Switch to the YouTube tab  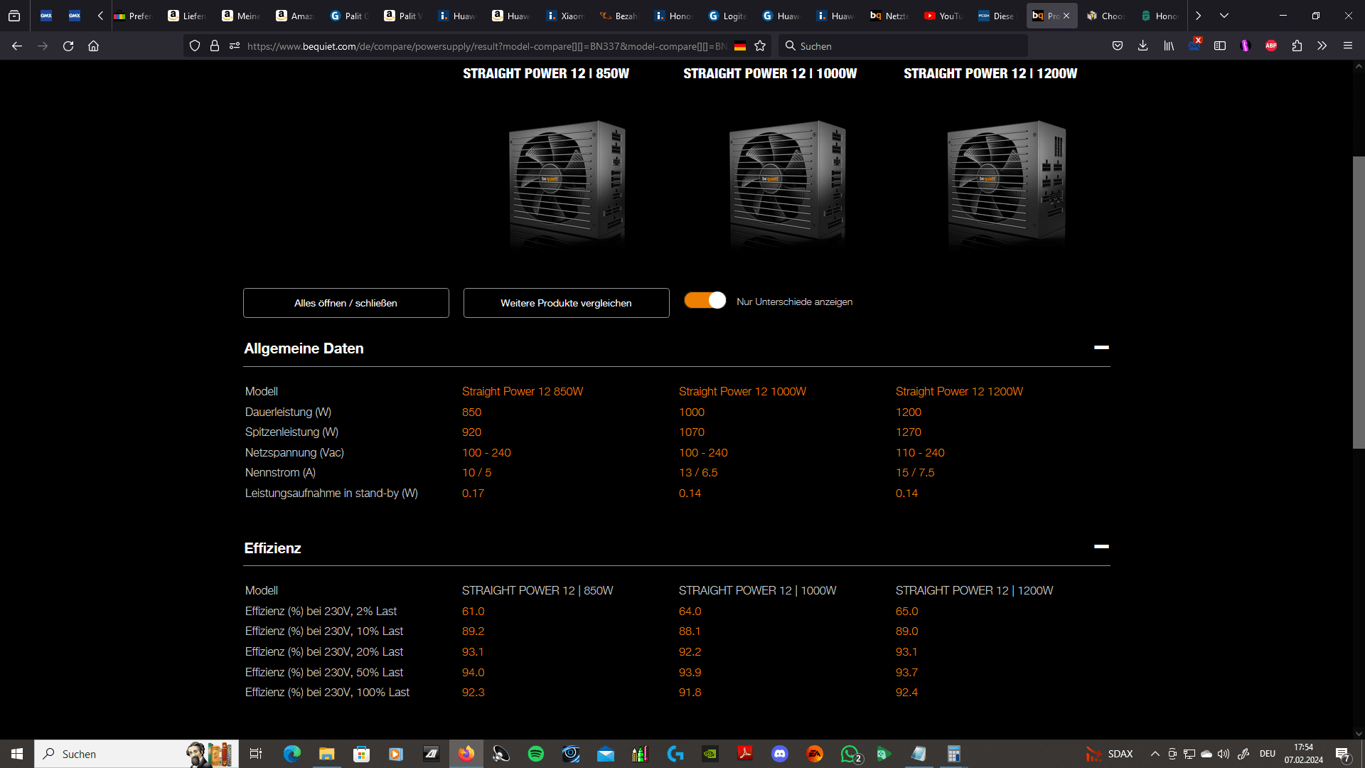tap(943, 16)
